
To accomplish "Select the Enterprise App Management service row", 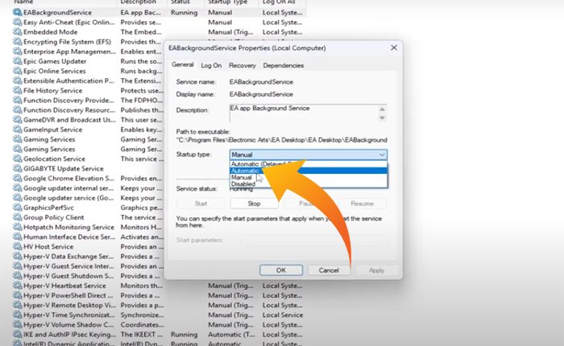I will tap(88, 51).
